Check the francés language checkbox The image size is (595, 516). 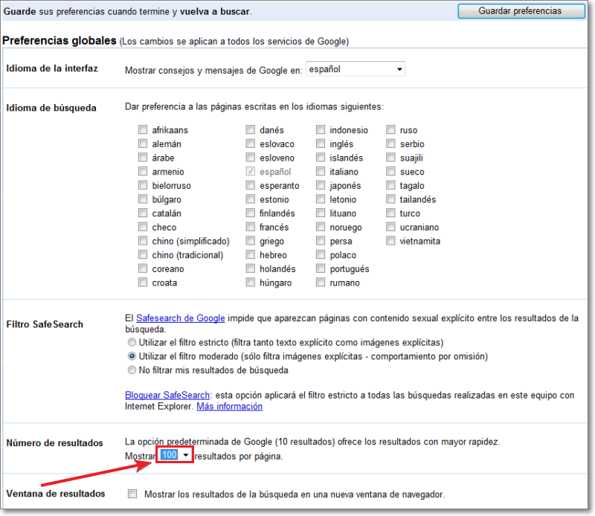[x=251, y=227]
